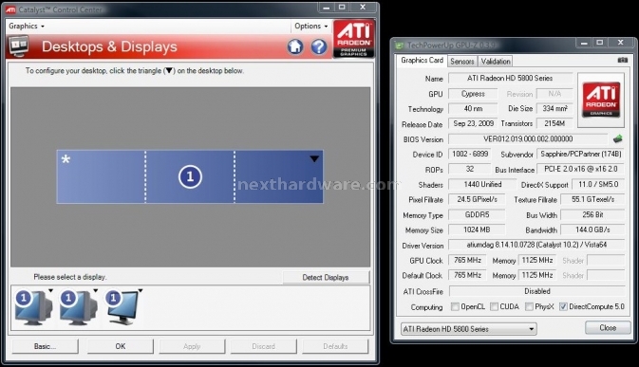This screenshot has height=367, width=639.
Task: Click the Technology field 40 nm
Action: [x=473, y=109]
